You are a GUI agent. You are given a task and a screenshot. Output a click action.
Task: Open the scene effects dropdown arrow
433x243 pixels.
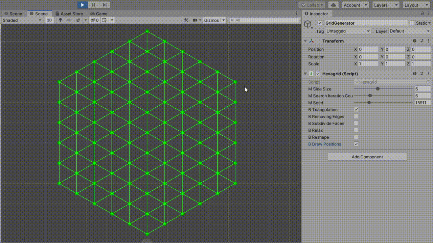(x=85, y=20)
